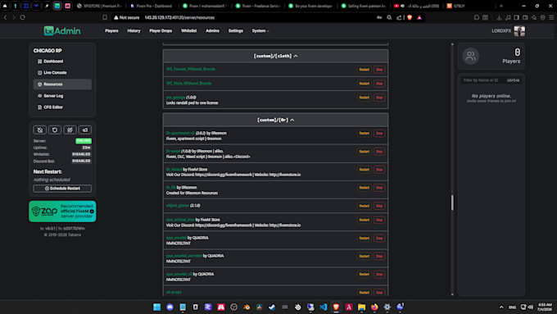Restart the WC_Male_Without_Brands resource
This screenshot has width=557, height=314.
click(x=365, y=84)
